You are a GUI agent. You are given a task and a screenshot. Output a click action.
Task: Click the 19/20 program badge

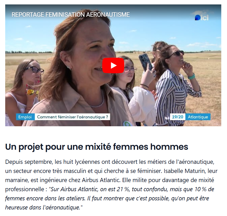tap(178, 117)
